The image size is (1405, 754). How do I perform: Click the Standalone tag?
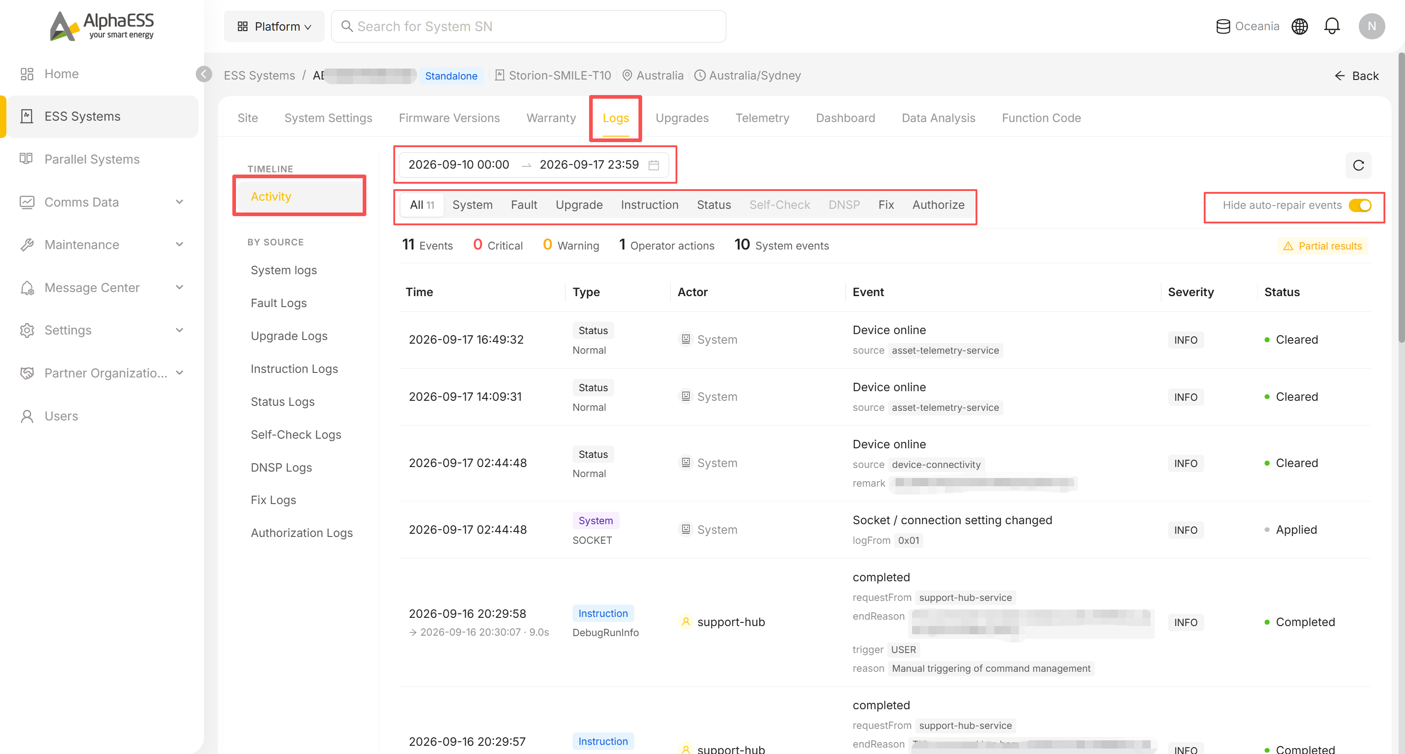[x=451, y=76]
